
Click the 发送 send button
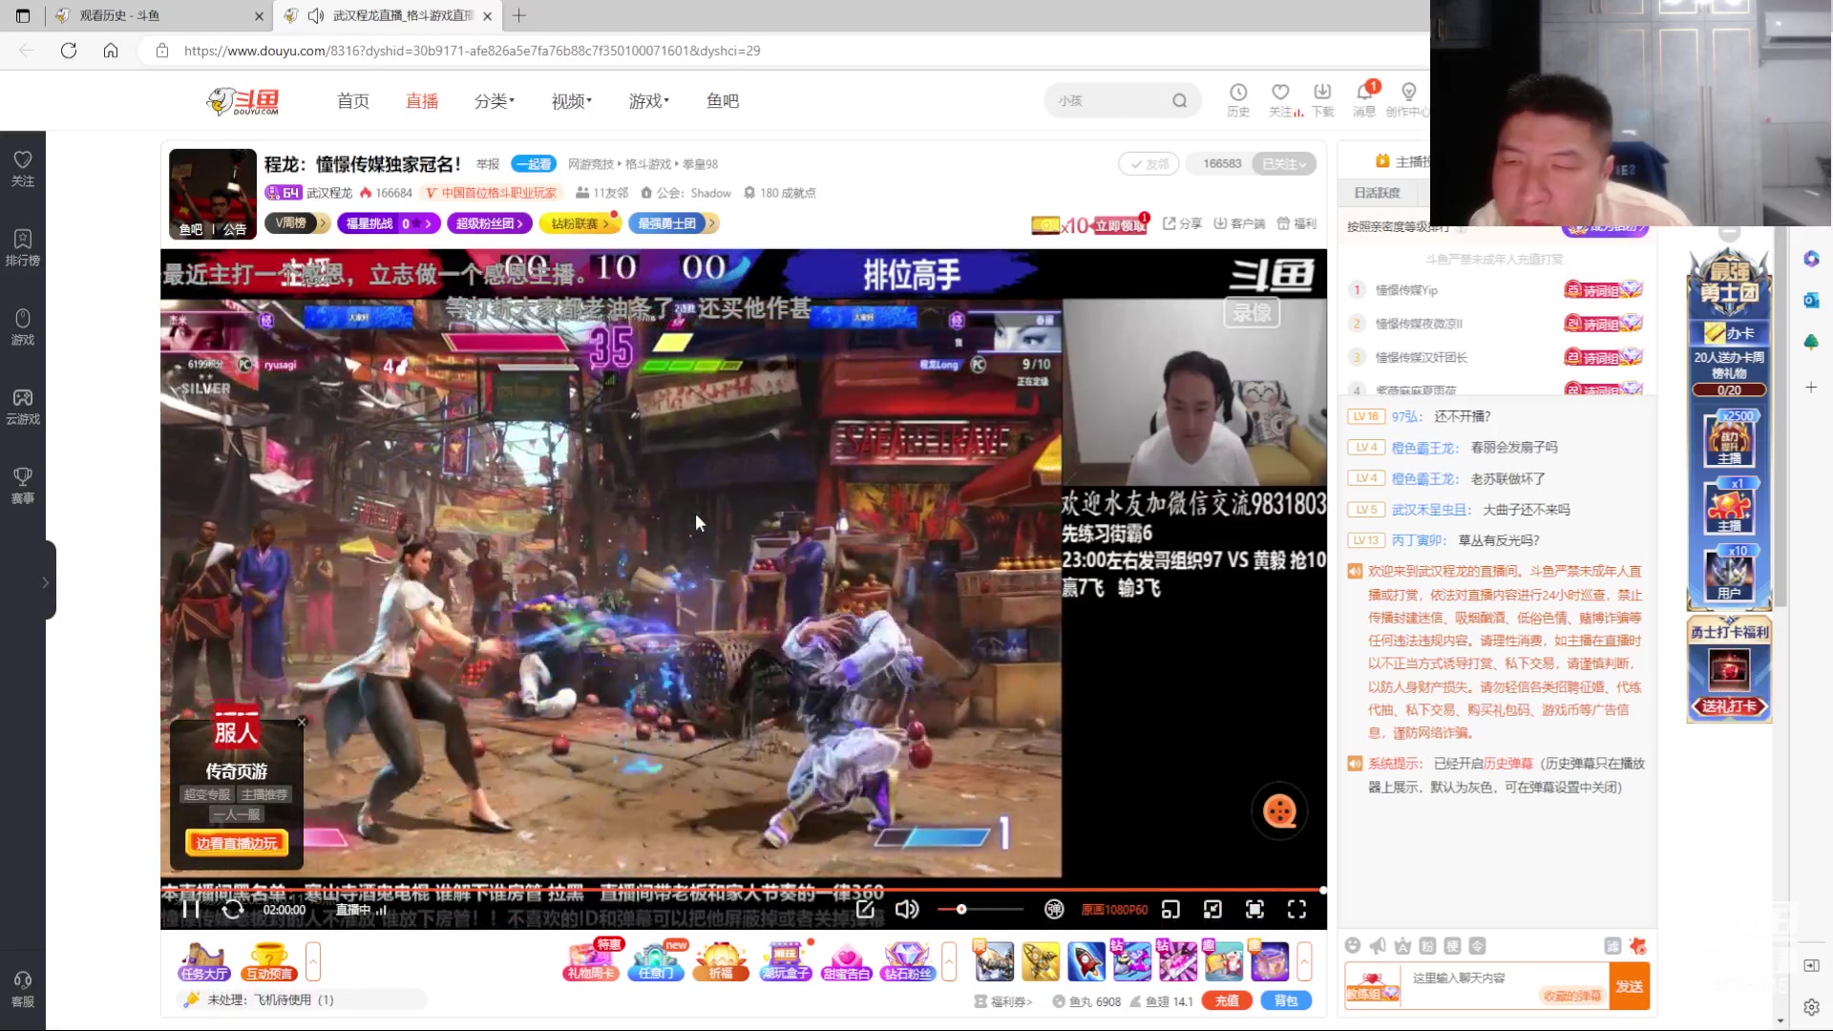click(x=1630, y=986)
